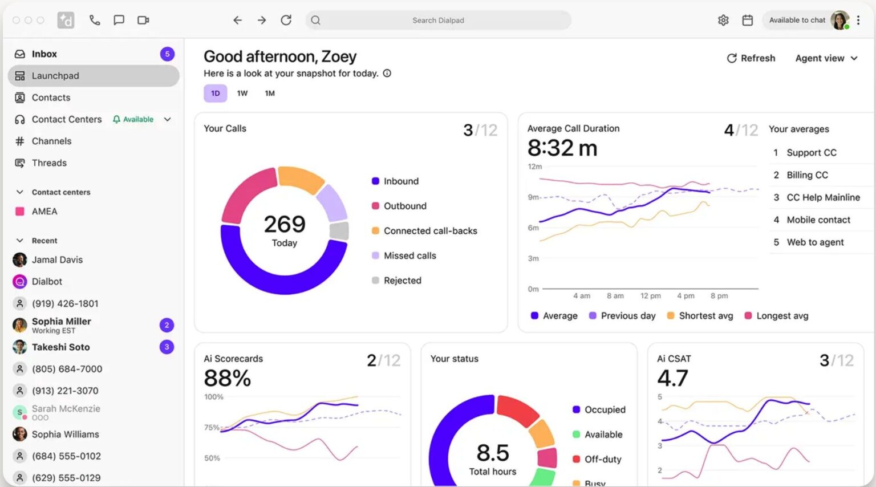Open the three-dot menu next to your avatar

coord(859,19)
